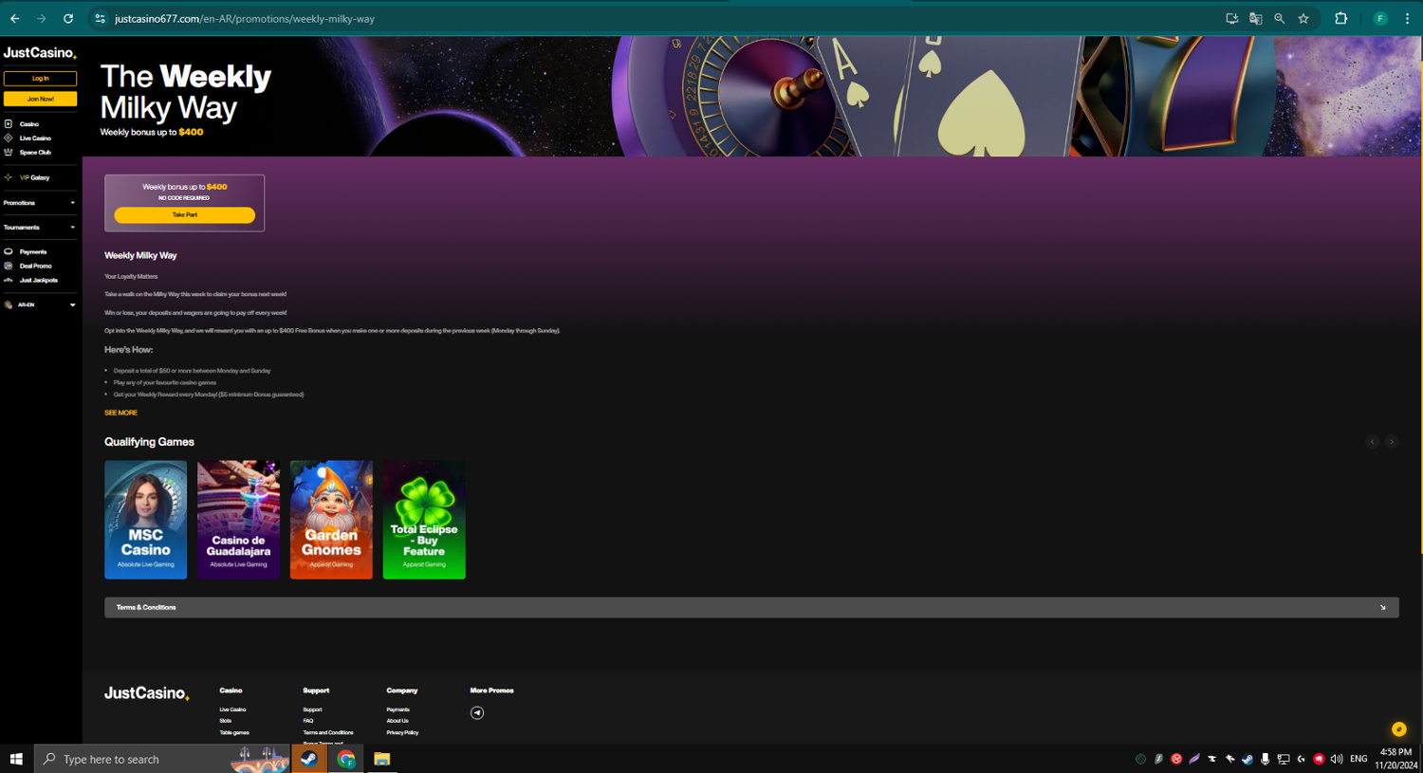Open the AR-EN language dropdown
The width and height of the screenshot is (1423, 773).
[40, 305]
